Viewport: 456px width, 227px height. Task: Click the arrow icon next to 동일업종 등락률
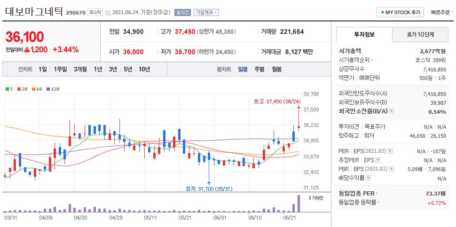(x=379, y=202)
